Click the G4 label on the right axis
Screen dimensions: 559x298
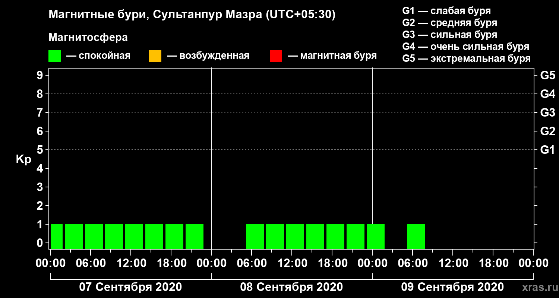pyautogui.click(x=547, y=94)
